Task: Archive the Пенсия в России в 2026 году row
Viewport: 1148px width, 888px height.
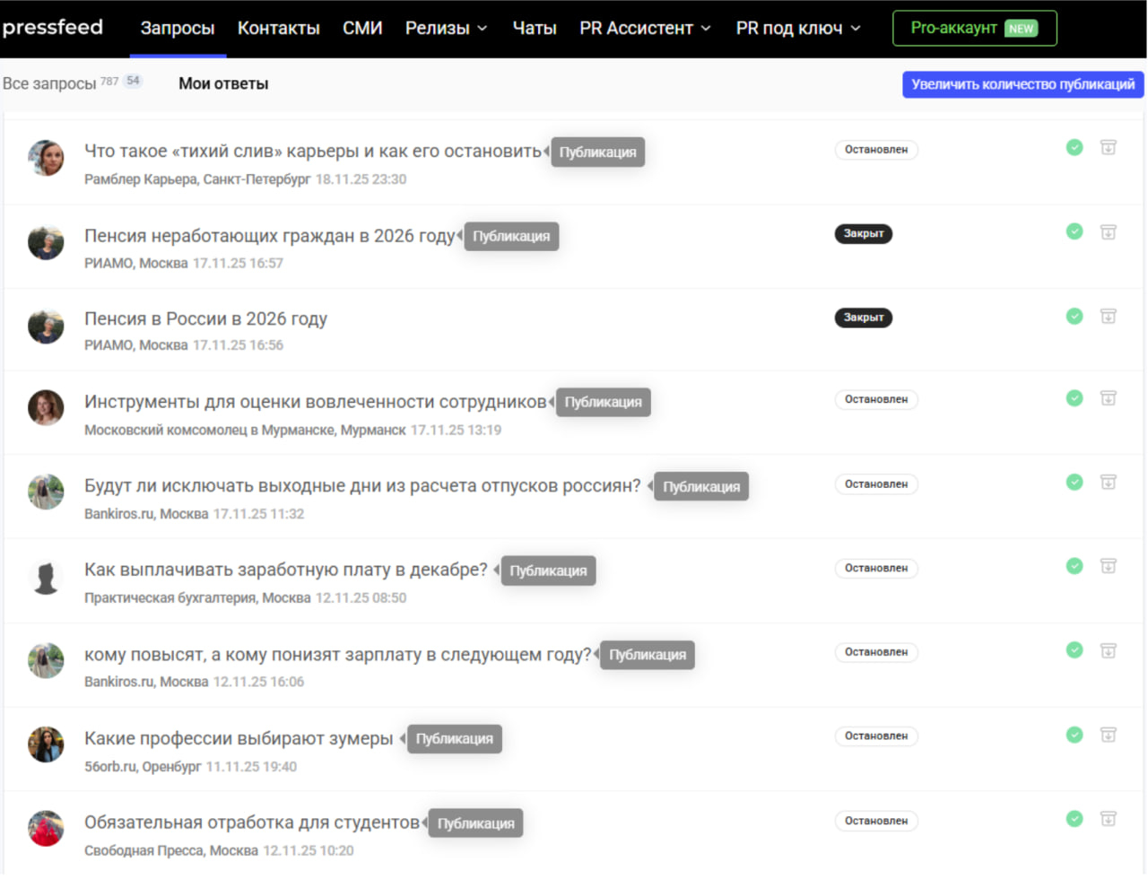Action: (1109, 317)
